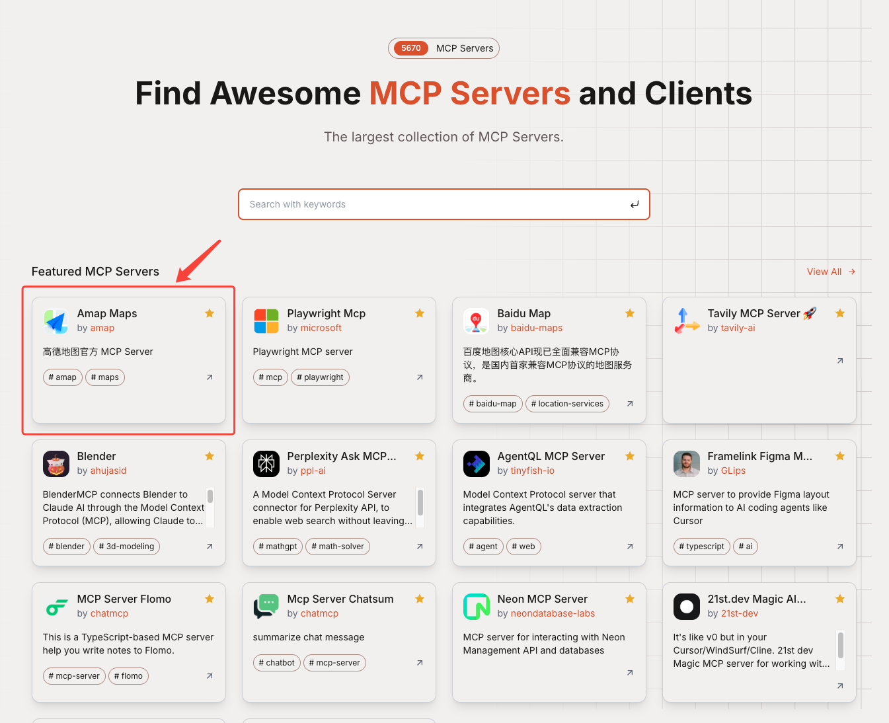Click the MCP Server Flomo logo icon

click(56, 607)
